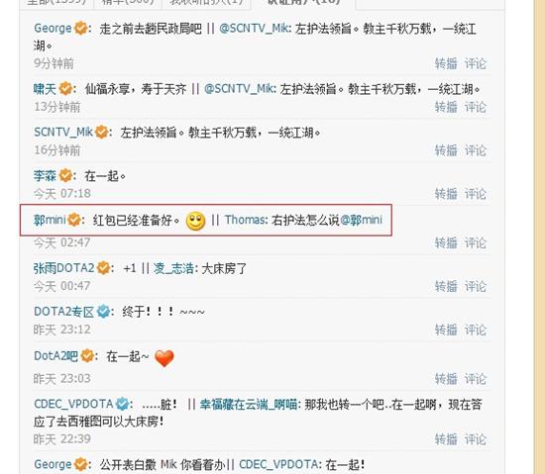Click verified badge beside SCNTV_Mik username
This screenshot has width=545, height=474.
[101, 133]
